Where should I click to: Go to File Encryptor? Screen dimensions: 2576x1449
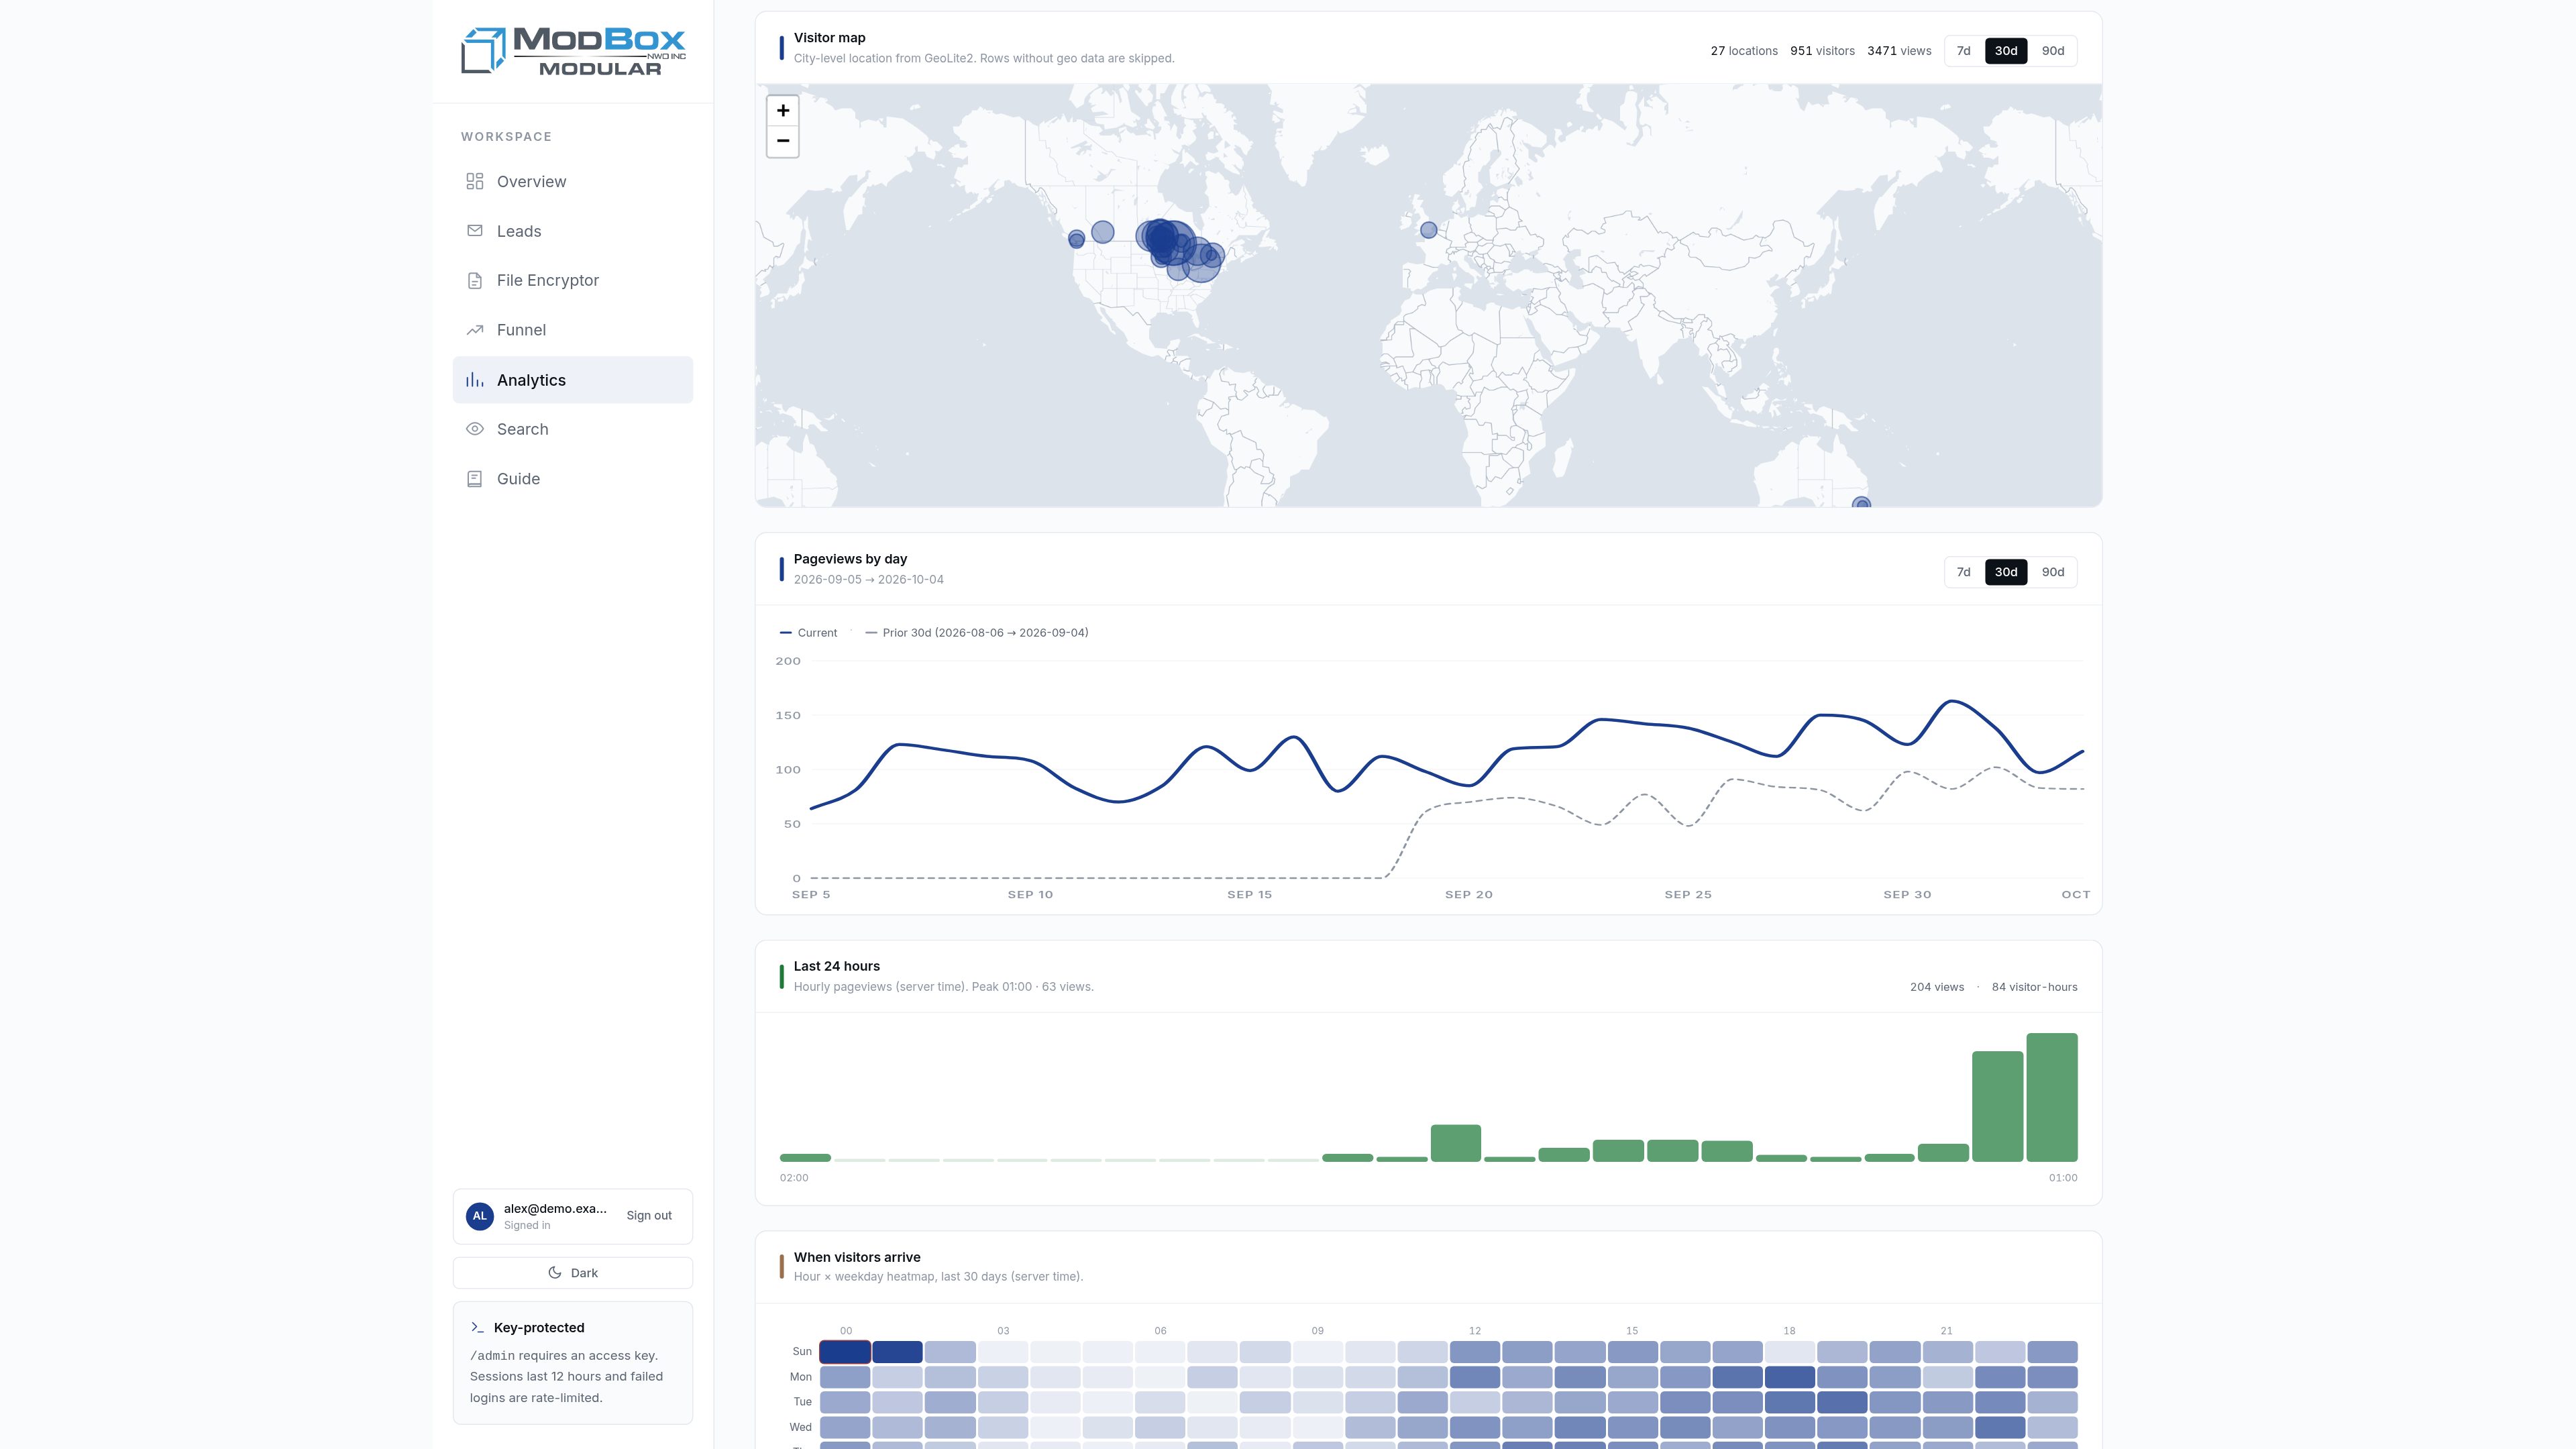[573, 280]
